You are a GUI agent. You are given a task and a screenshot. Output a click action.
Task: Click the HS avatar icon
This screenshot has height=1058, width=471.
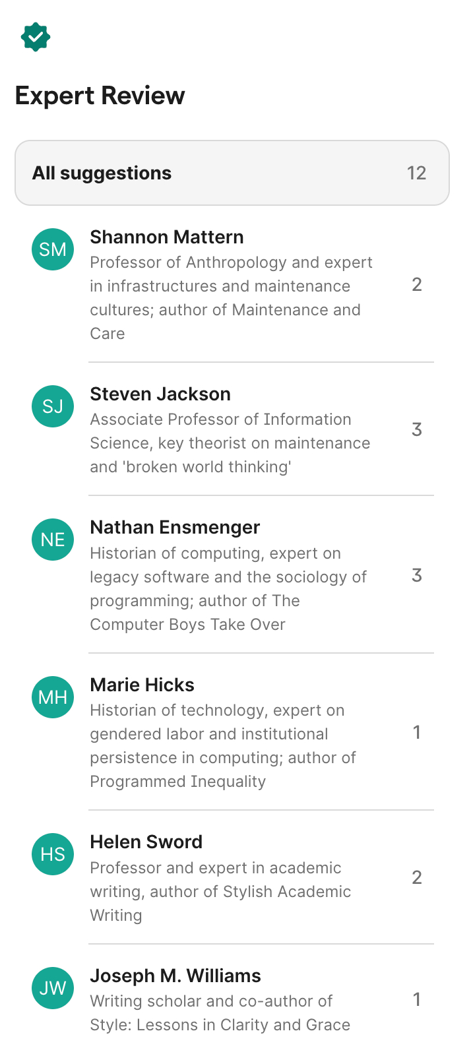click(x=53, y=854)
